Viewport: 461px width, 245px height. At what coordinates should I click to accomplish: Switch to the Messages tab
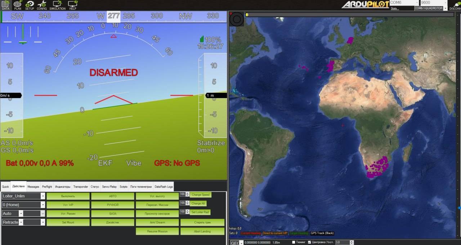[33, 187]
